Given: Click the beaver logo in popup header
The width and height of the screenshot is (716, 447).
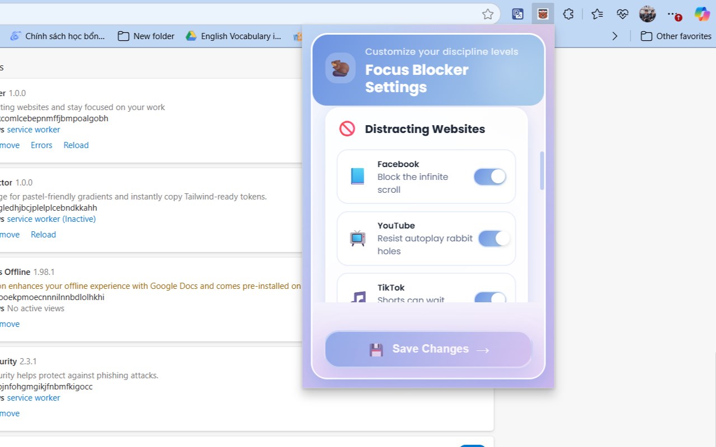Looking at the screenshot, I should 340,68.
